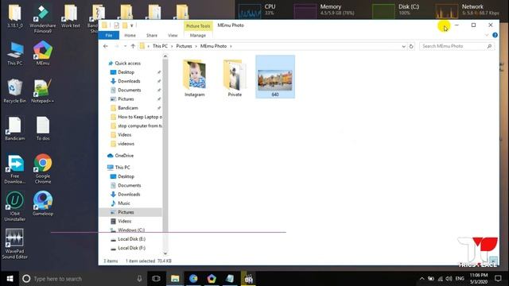This screenshot has height=286, width=509.
Task: Click 'This PC' in the address path
Action: coord(160,46)
